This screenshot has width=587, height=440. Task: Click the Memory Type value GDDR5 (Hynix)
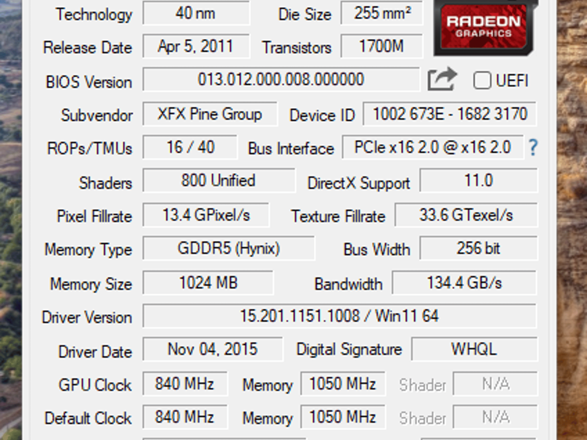(x=228, y=248)
